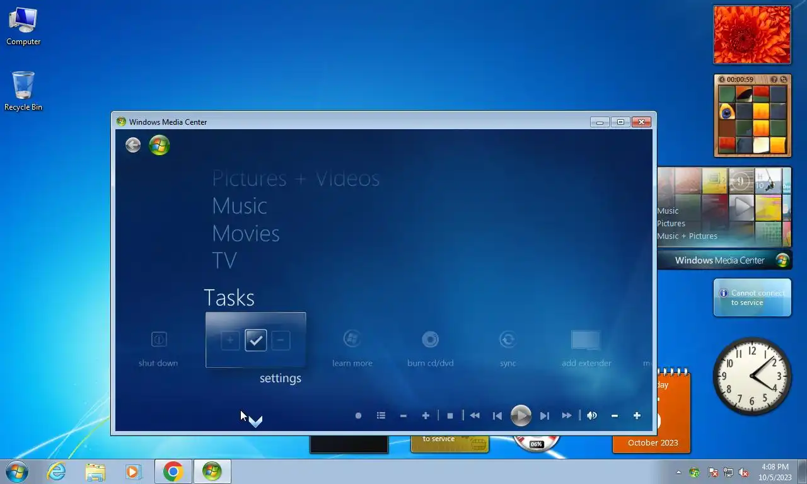
Task: Switch to Google Chrome on taskbar
Action: coord(173,471)
